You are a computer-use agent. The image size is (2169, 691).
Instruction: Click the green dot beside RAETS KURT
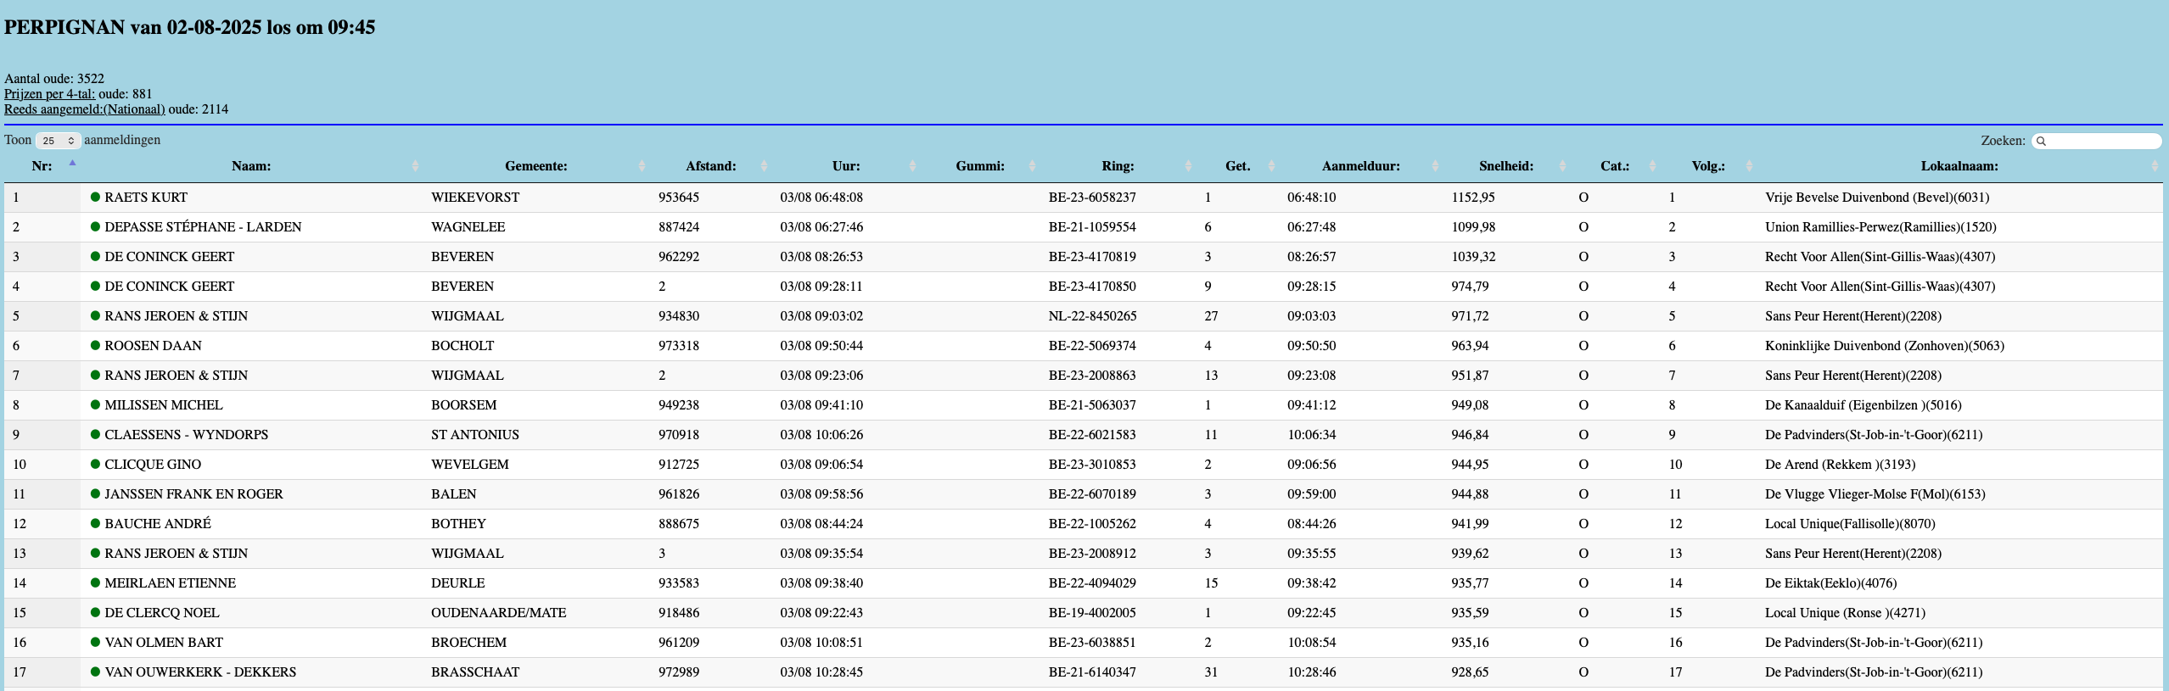click(x=95, y=198)
